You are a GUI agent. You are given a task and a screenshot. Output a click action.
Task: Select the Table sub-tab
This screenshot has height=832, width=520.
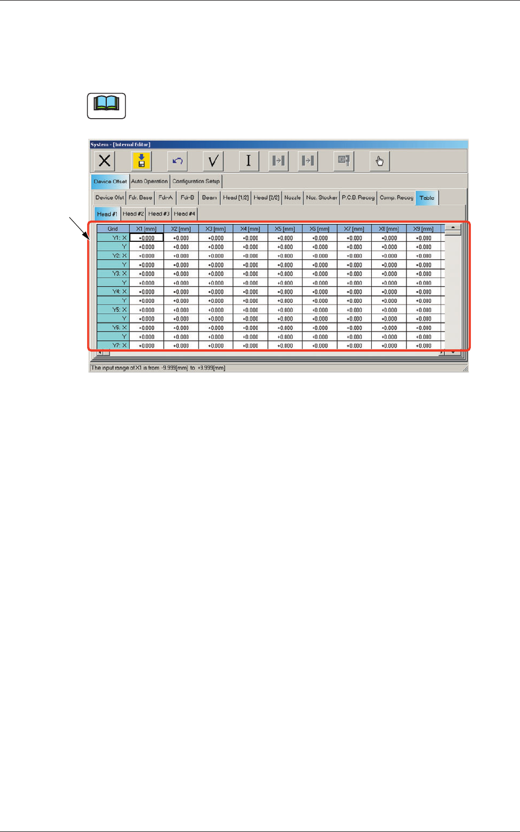tap(427, 198)
